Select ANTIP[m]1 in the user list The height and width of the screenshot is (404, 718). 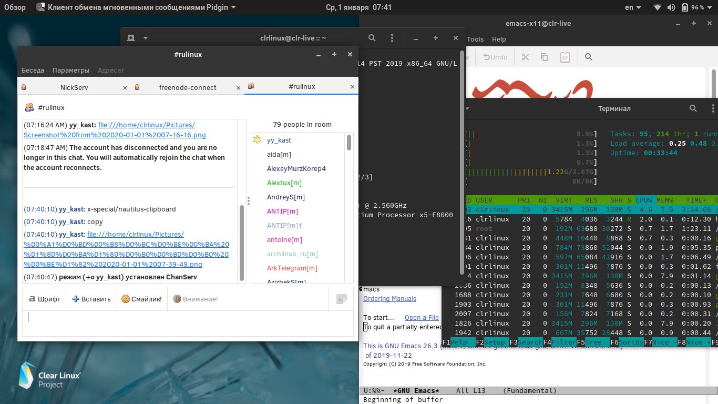coord(285,225)
